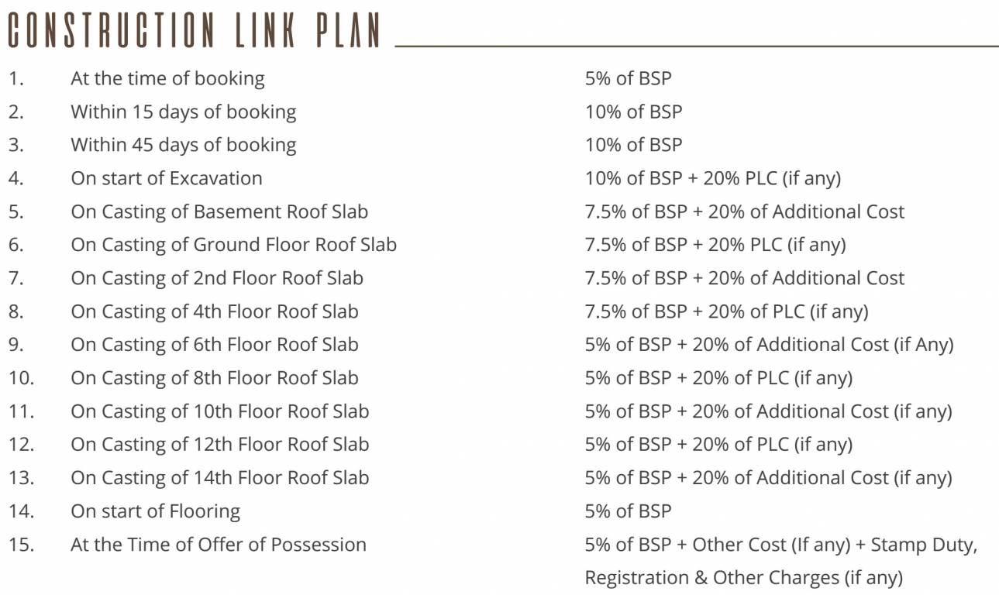This screenshot has height=595, width=999.
Task: Click 'On start of Flooring' milestone
Action: click(x=155, y=511)
